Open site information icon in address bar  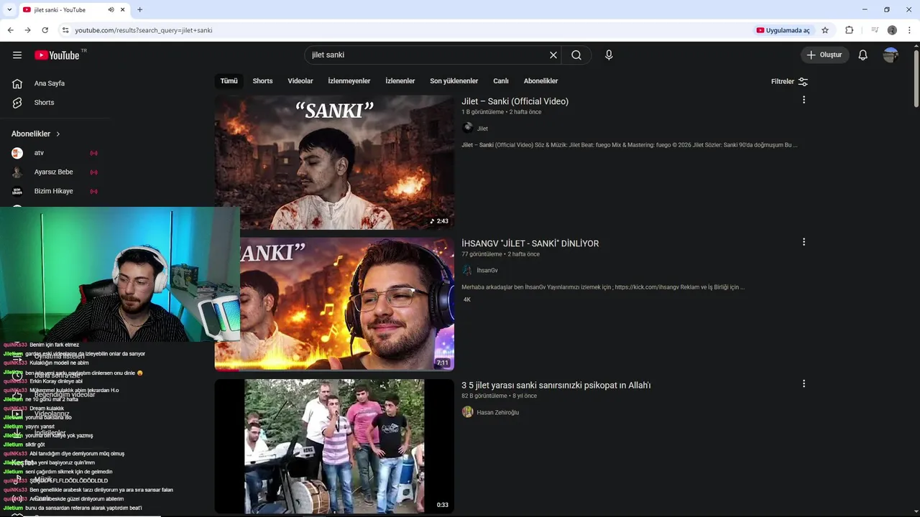(x=65, y=30)
